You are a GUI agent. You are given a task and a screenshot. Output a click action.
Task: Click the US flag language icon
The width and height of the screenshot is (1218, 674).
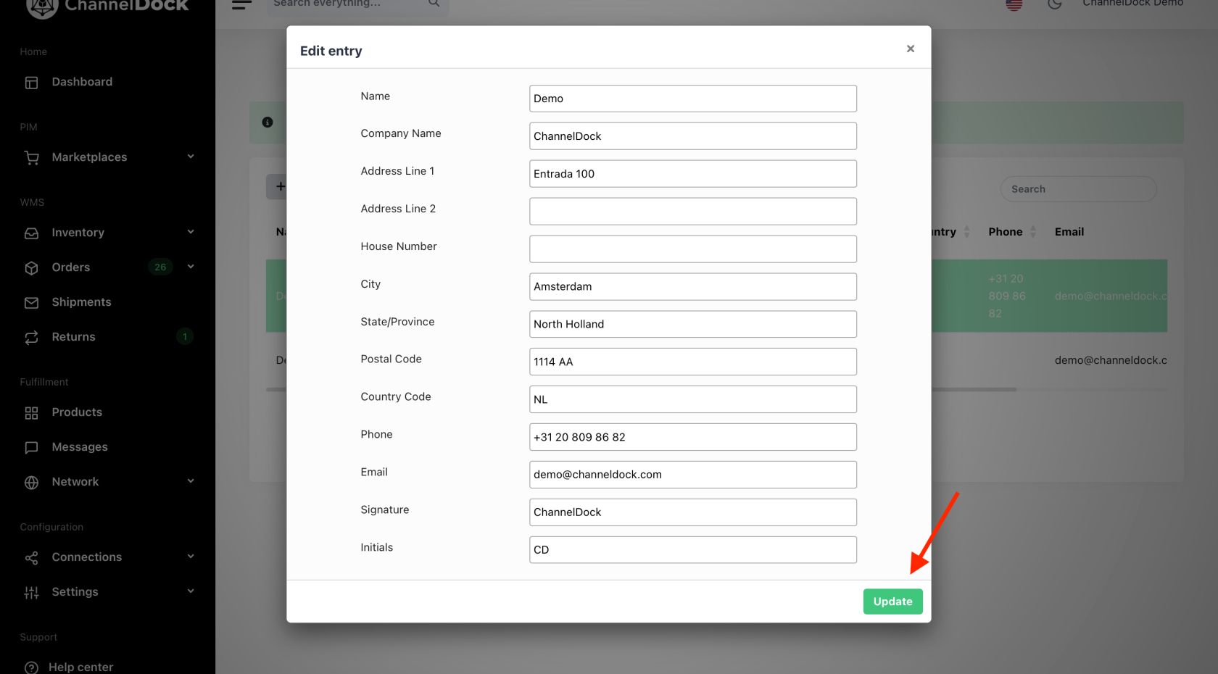point(1014,4)
